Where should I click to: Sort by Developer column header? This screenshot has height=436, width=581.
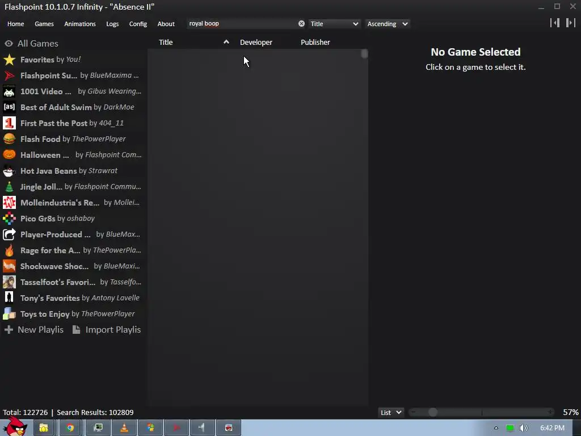(x=256, y=42)
